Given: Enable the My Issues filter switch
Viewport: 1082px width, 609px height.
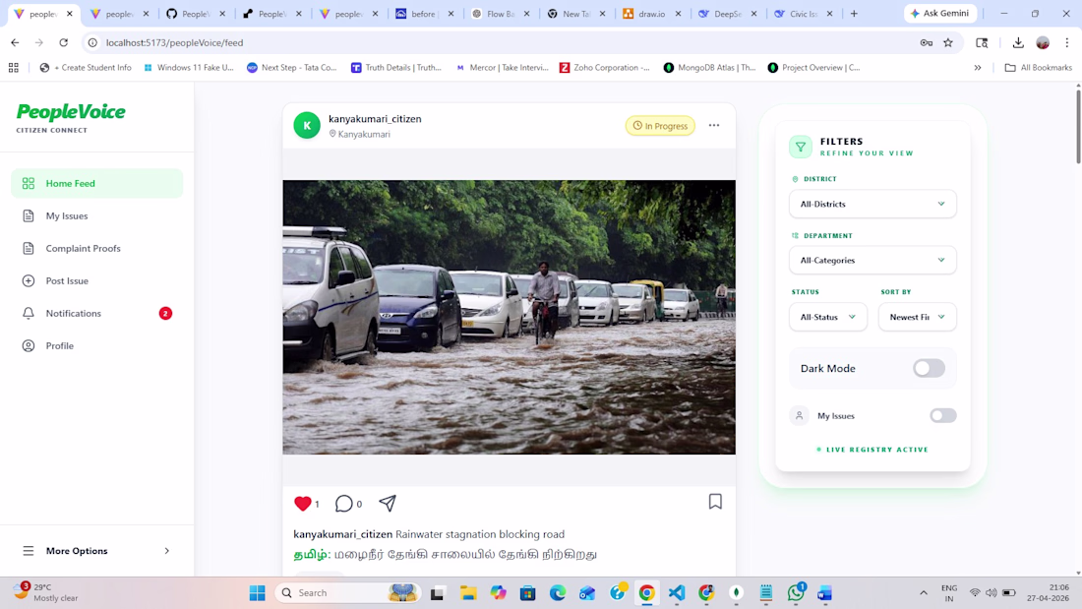Looking at the screenshot, I should click(x=942, y=415).
